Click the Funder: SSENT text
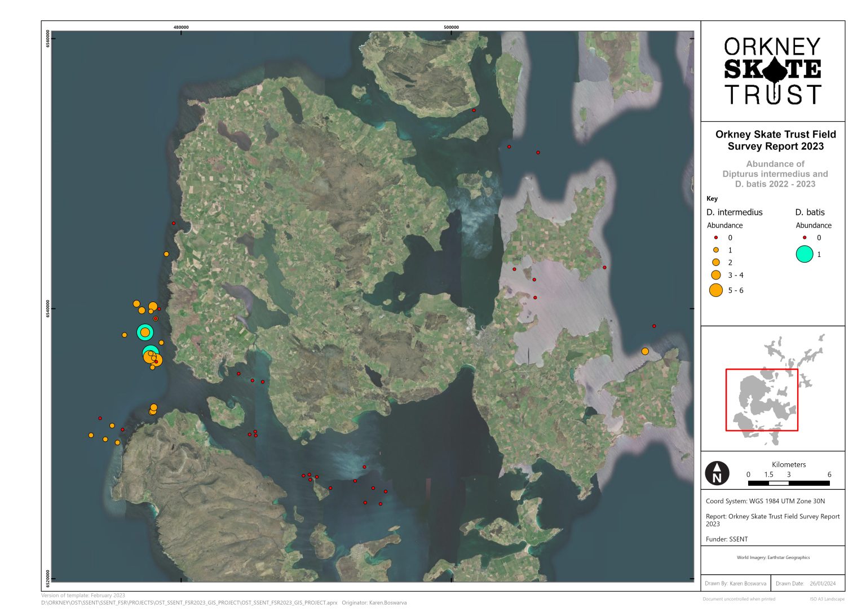Screen dimensions: 866x612 point(726,539)
